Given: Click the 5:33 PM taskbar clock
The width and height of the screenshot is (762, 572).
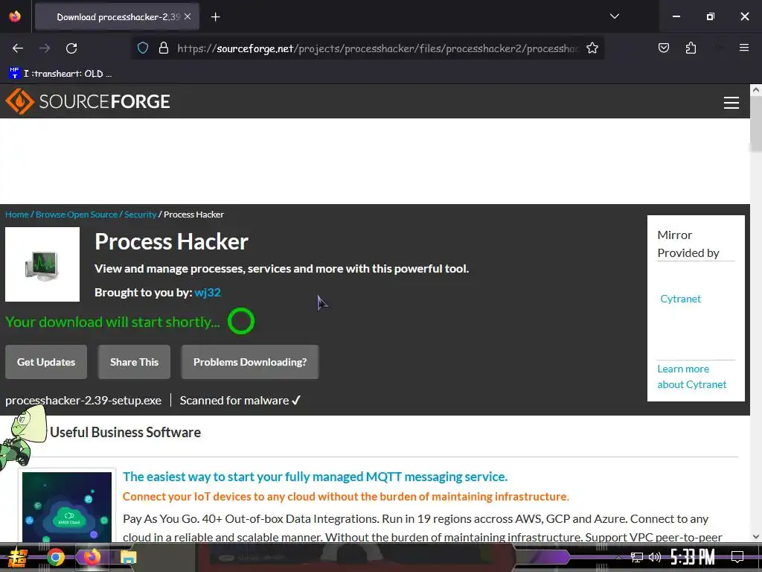Looking at the screenshot, I should point(693,557).
